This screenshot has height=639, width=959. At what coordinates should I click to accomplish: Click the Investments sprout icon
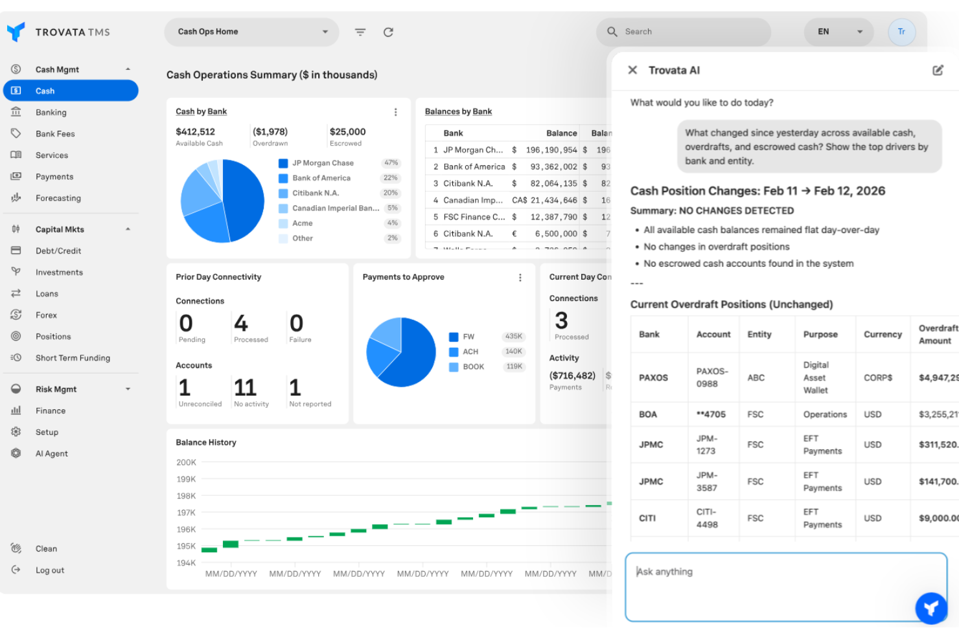point(16,272)
